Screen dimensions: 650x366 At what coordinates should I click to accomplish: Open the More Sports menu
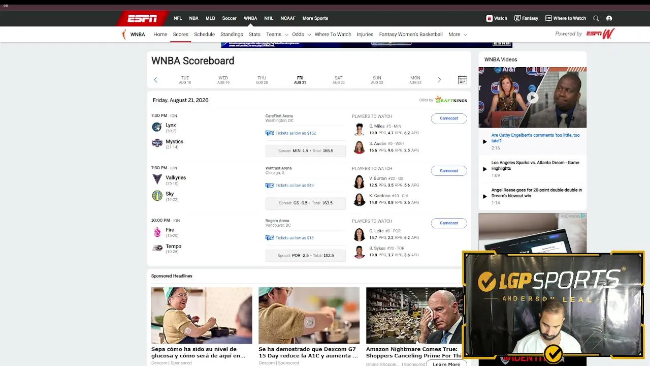pyautogui.click(x=315, y=18)
